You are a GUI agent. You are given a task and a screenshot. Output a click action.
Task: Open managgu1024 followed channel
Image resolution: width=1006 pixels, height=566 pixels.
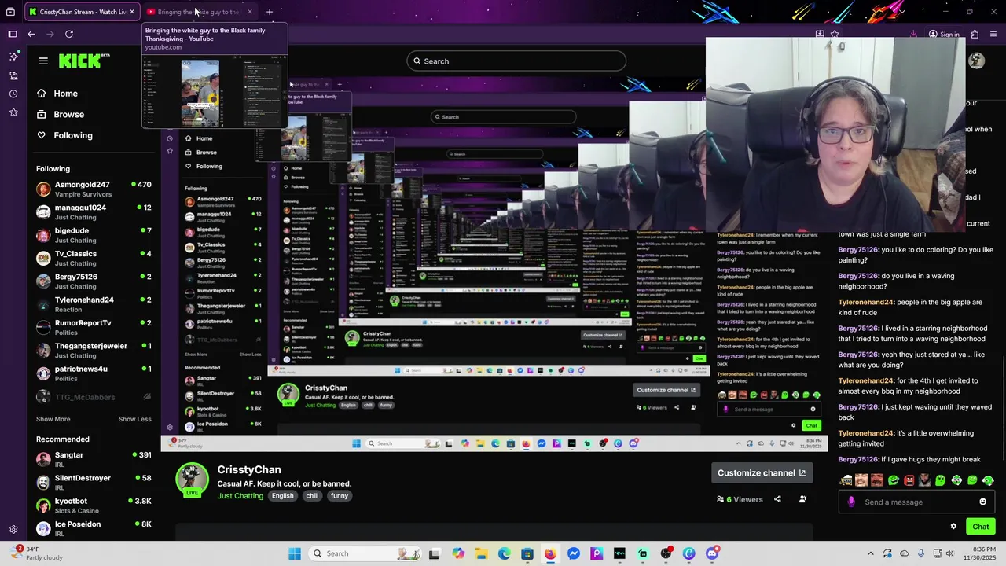[94, 212]
